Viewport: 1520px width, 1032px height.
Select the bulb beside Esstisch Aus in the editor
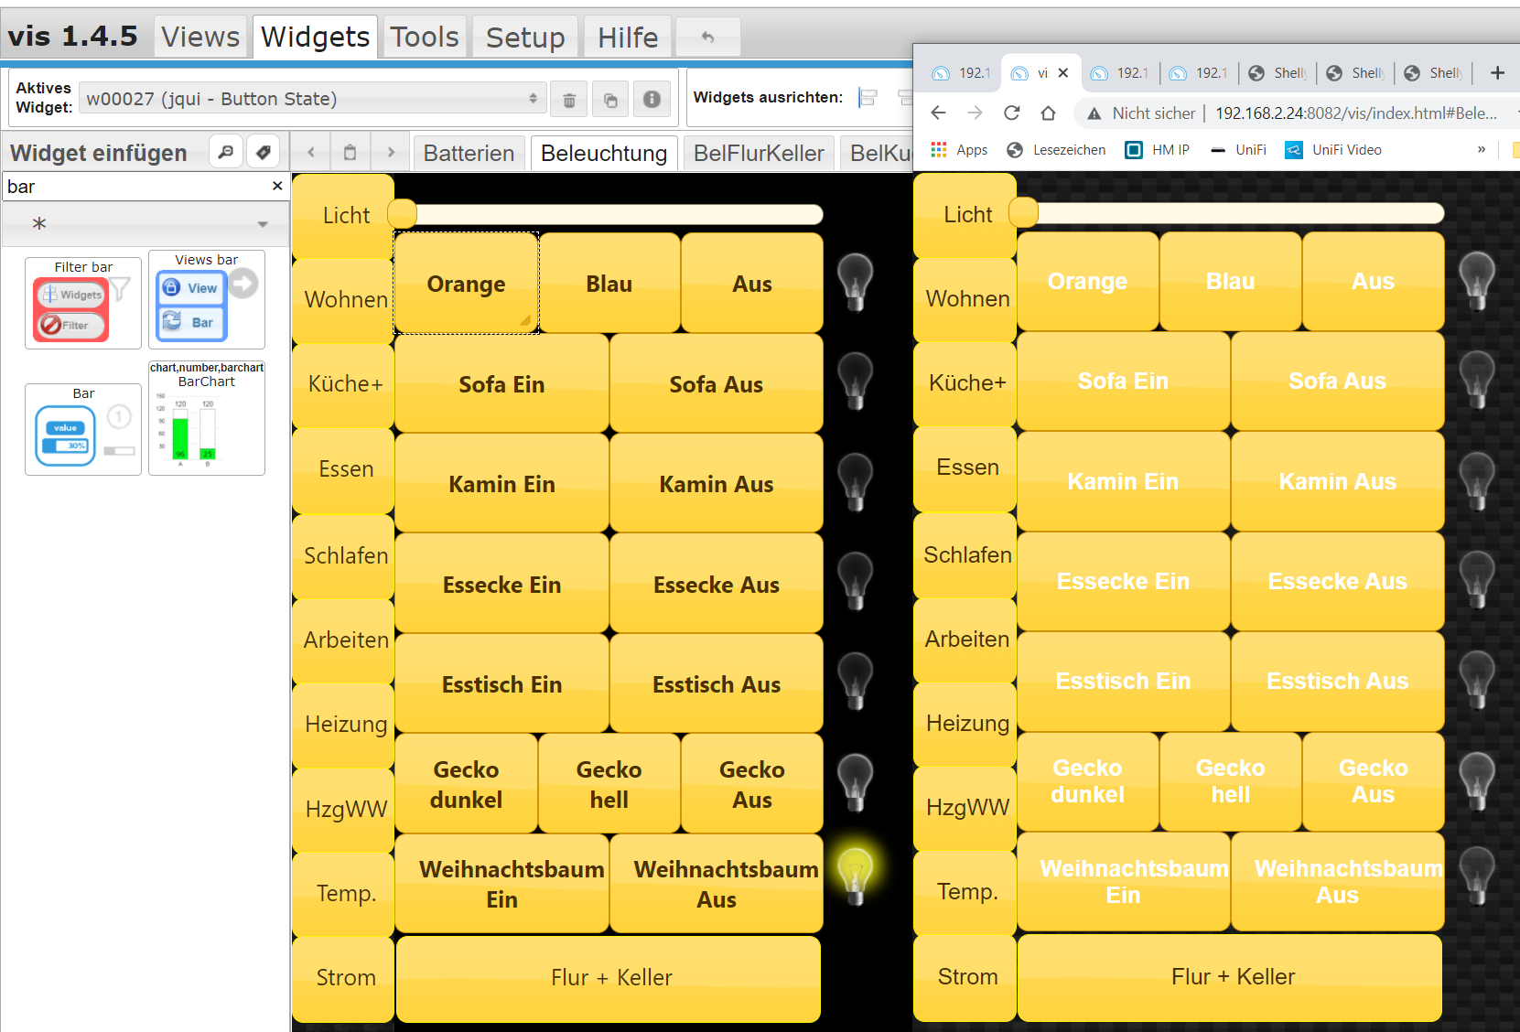(855, 682)
